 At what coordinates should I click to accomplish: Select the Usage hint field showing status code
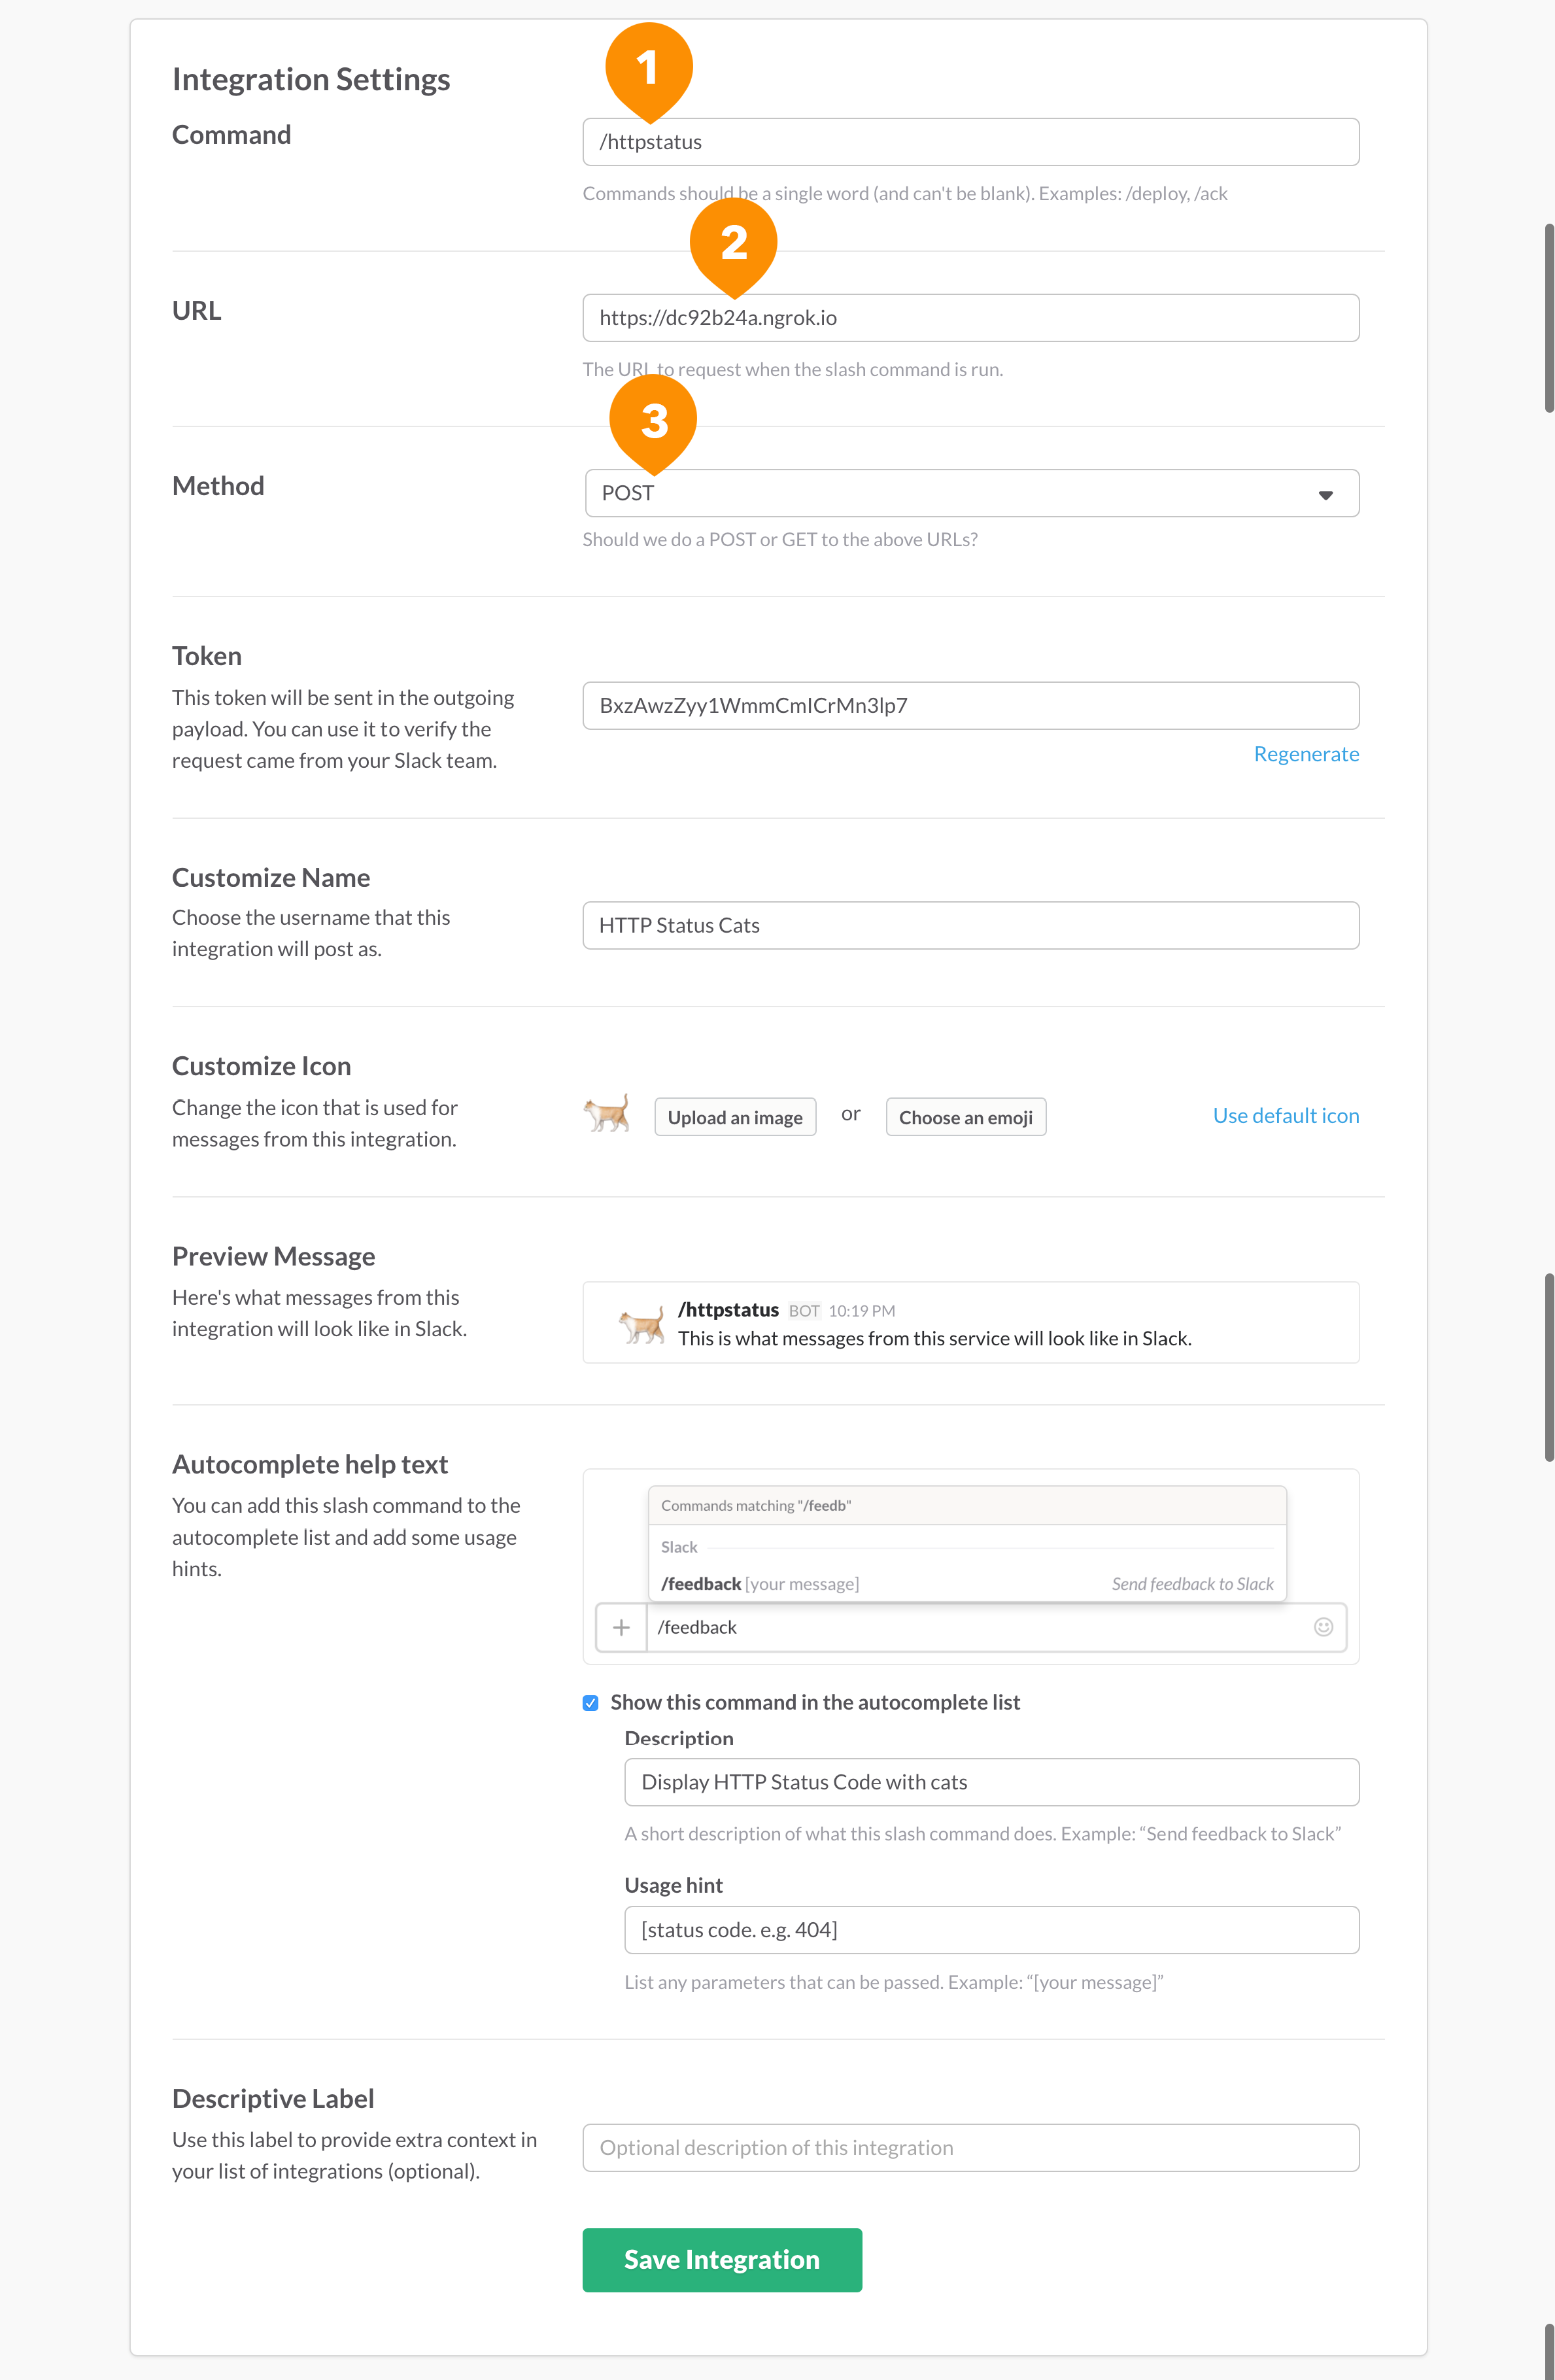click(990, 1929)
